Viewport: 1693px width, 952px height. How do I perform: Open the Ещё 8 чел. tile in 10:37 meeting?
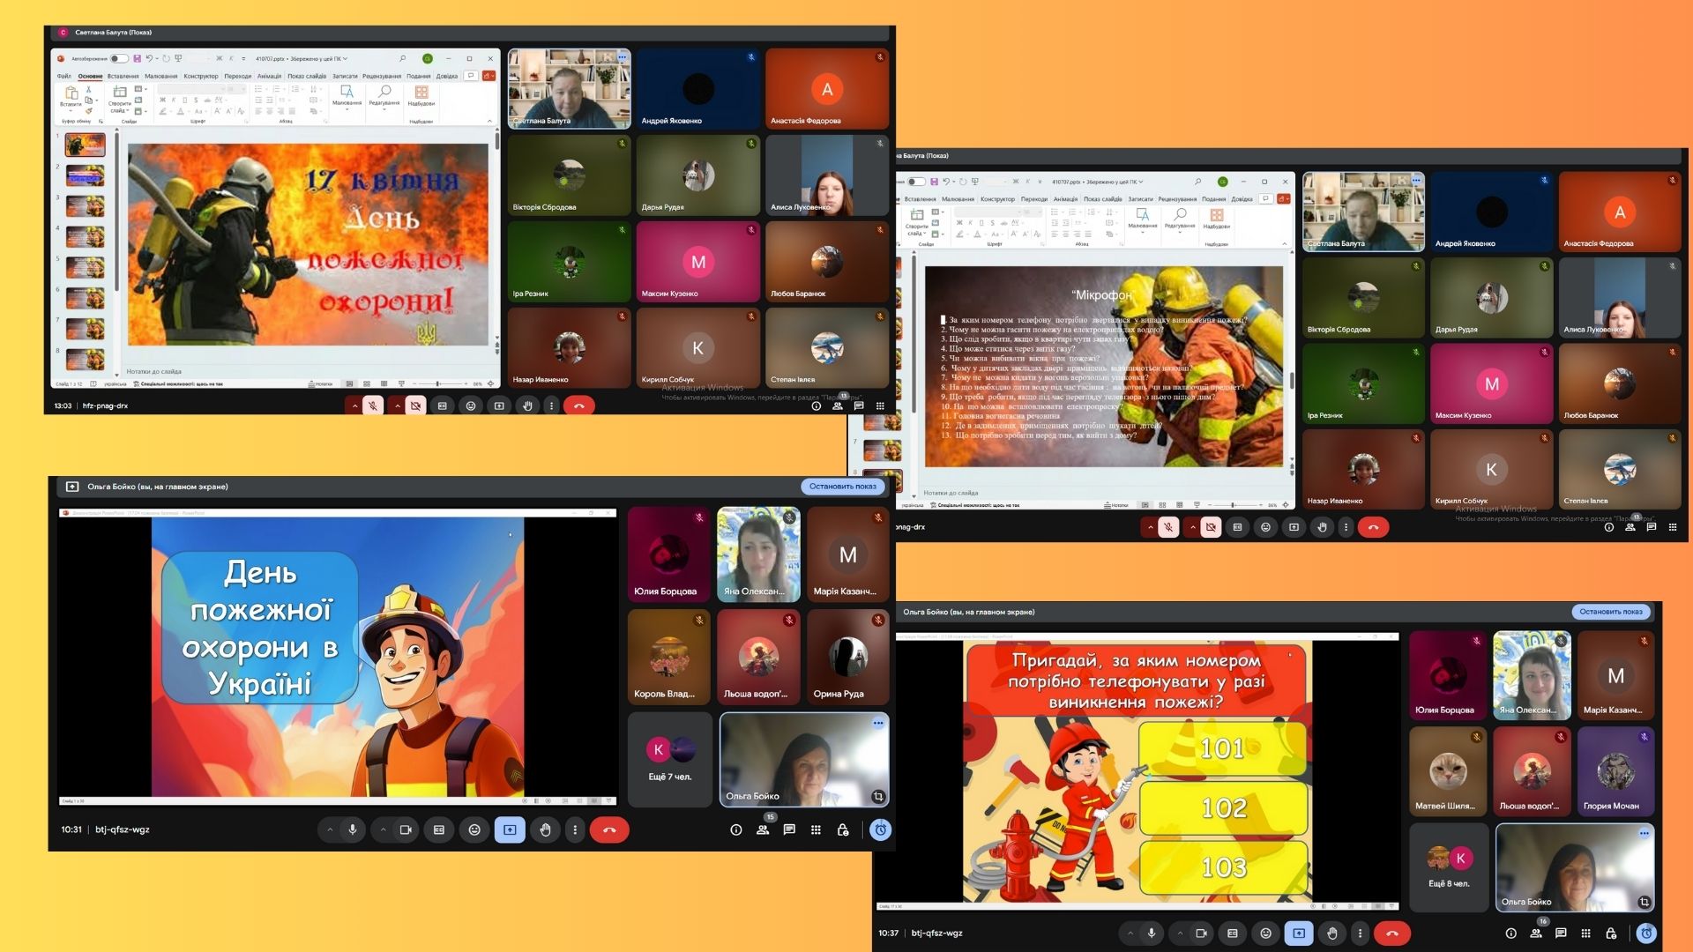pyautogui.click(x=1449, y=867)
